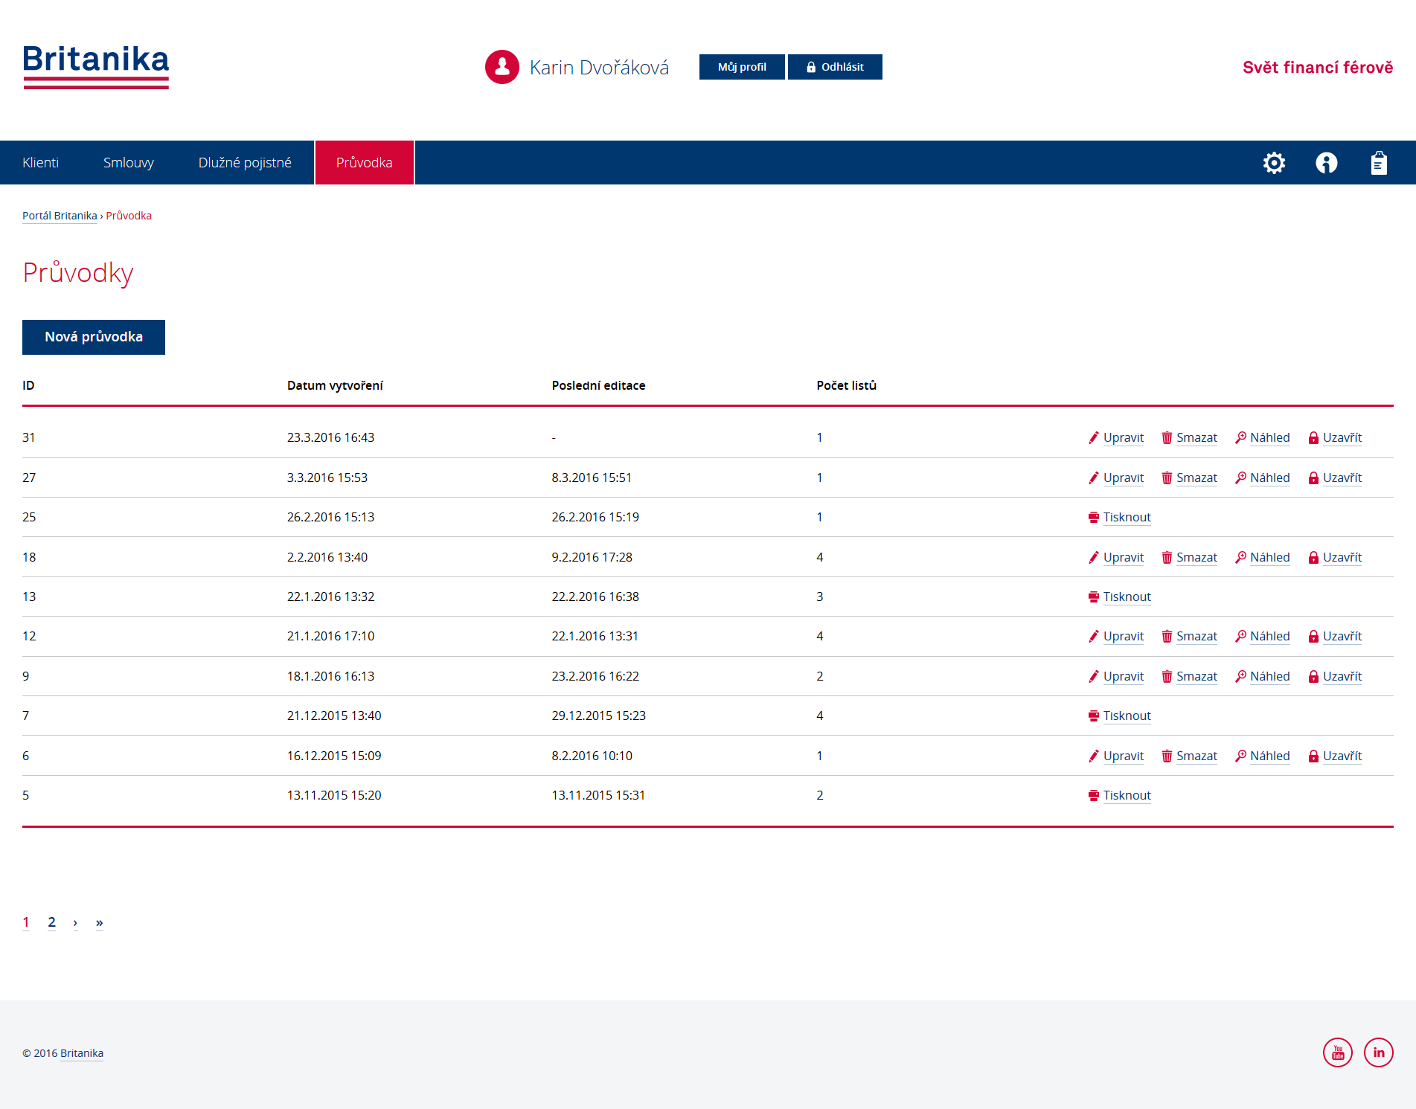Go to pagination page 2

click(x=51, y=922)
